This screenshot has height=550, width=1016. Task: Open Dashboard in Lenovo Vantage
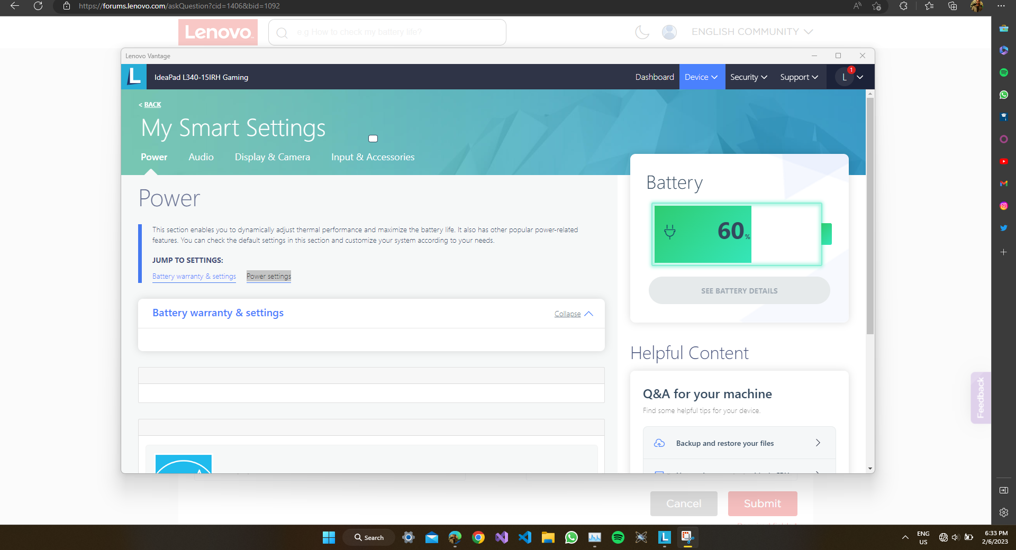tap(655, 77)
